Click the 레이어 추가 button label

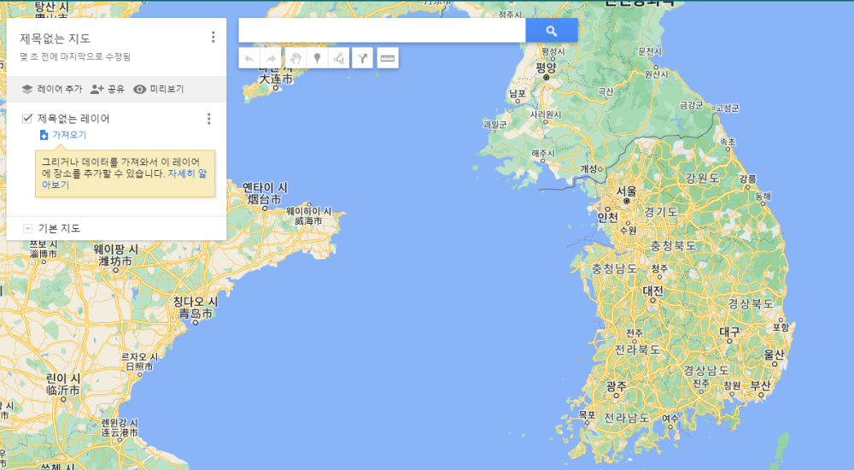pos(60,89)
